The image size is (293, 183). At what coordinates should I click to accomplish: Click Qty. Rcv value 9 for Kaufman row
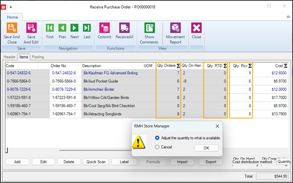tap(250, 73)
